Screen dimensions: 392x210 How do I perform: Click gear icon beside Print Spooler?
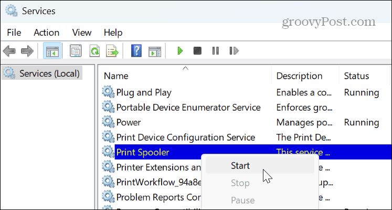[109, 152]
